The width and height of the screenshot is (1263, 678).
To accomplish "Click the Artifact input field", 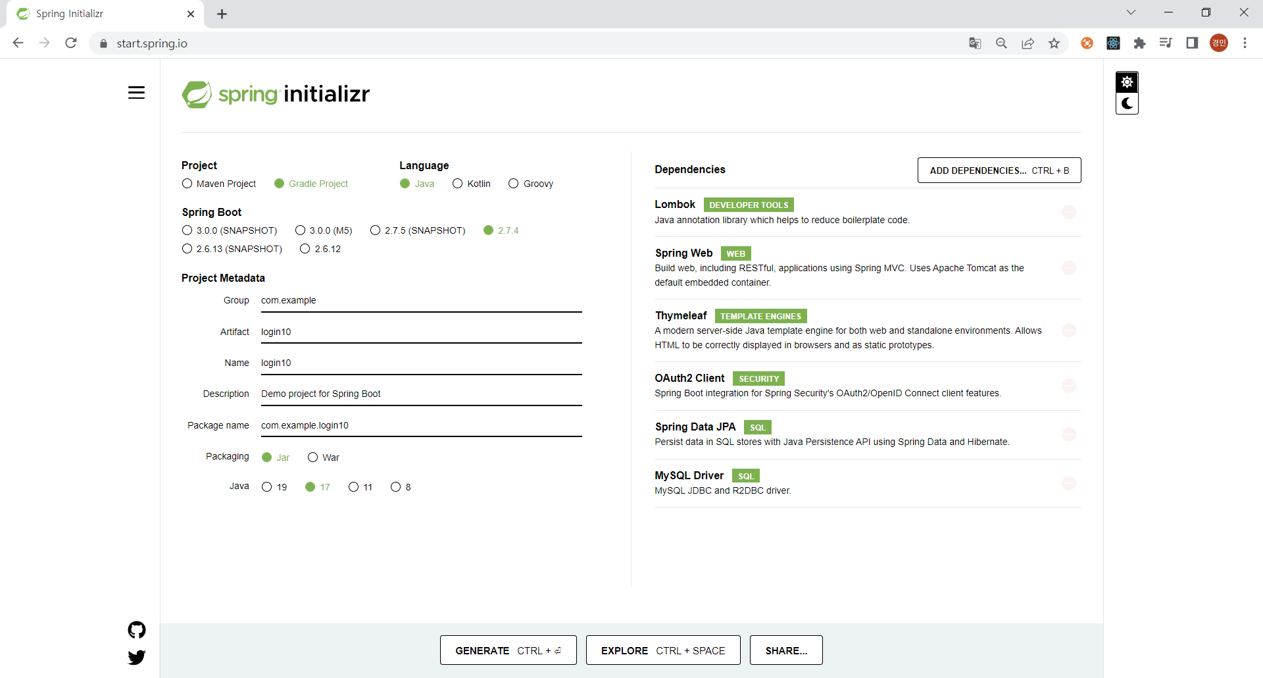I will click(x=421, y=332).
